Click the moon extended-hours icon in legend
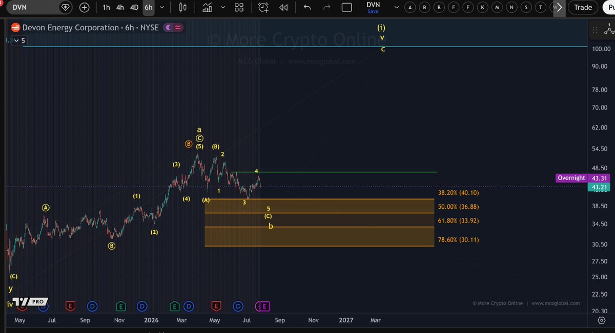Image resolution: width=615 pixels, height=333 pixels. pyautogui.click(x=168, y=28)
